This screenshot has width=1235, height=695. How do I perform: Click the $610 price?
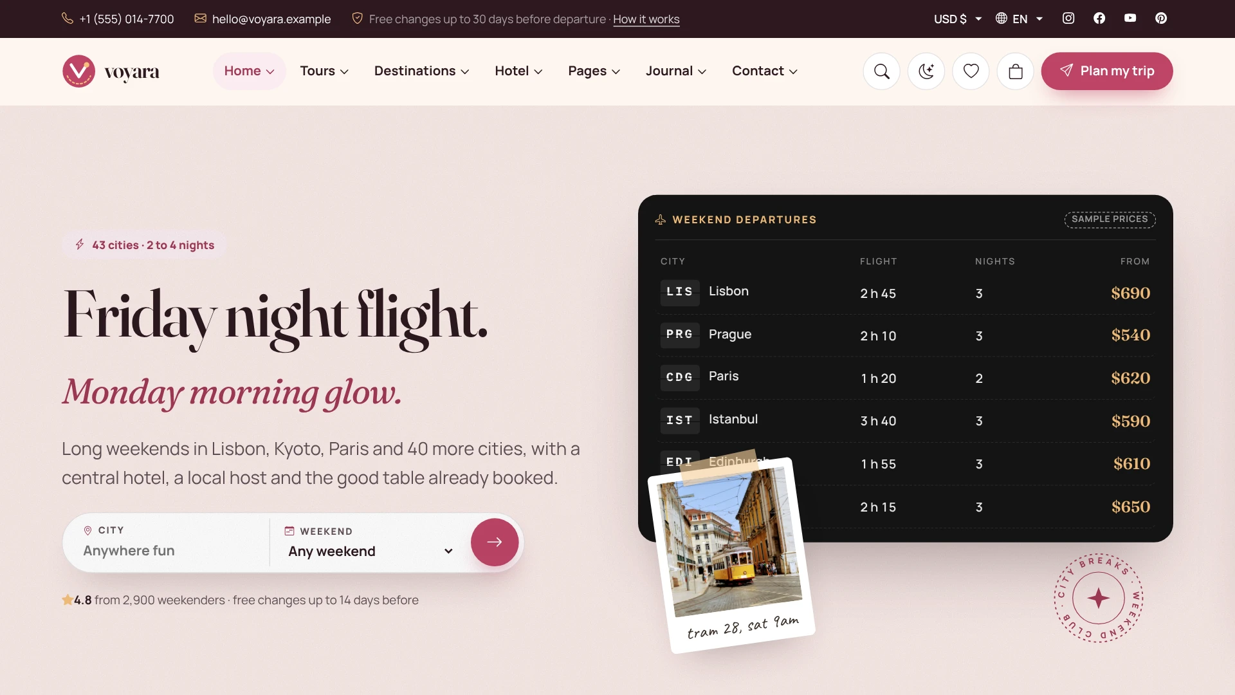click(1131, 463)
